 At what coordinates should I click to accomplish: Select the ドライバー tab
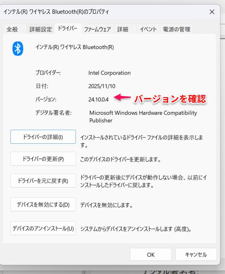[68, 29]
